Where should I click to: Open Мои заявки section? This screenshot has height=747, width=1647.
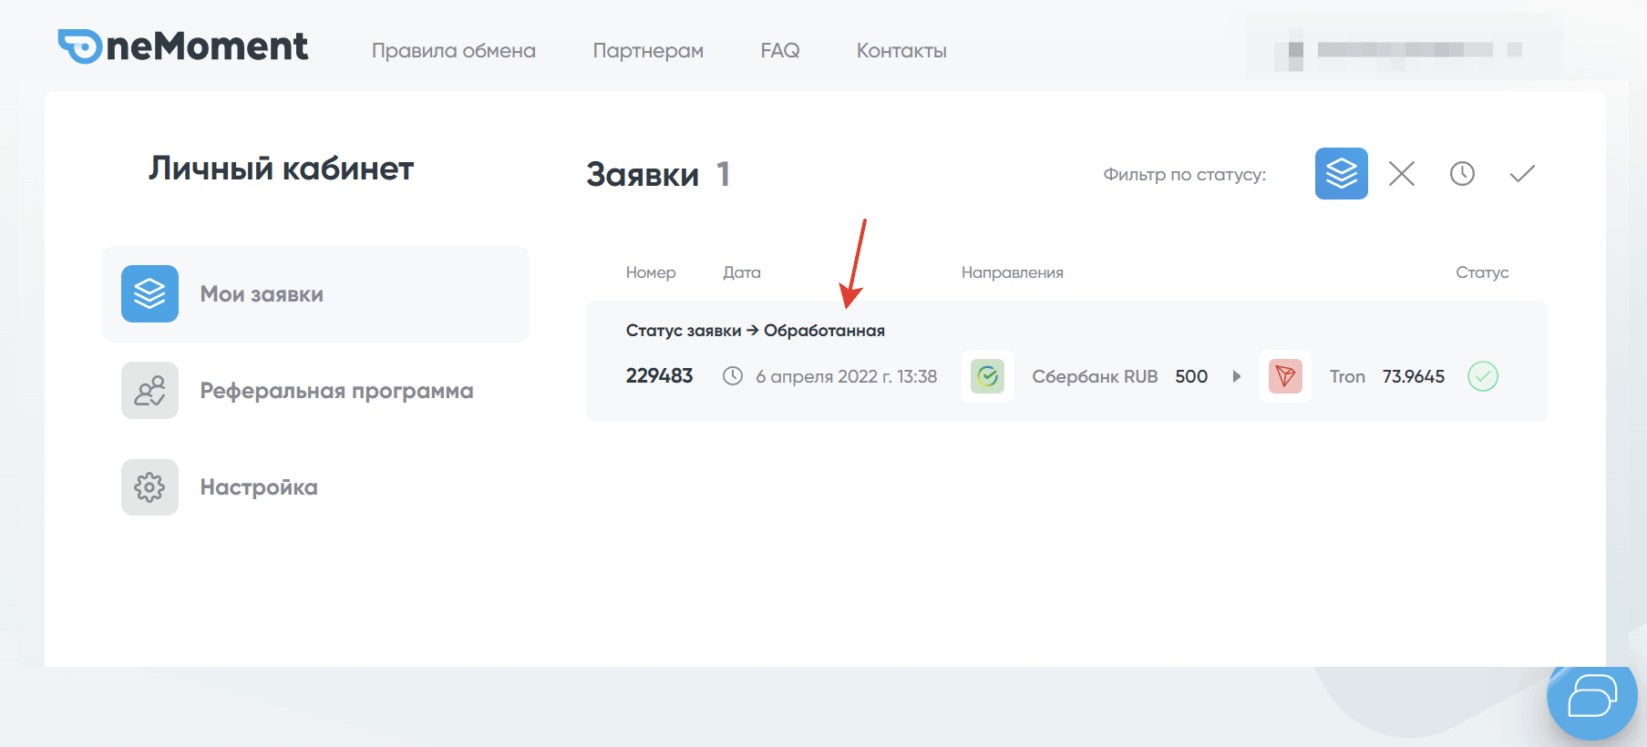315,294
